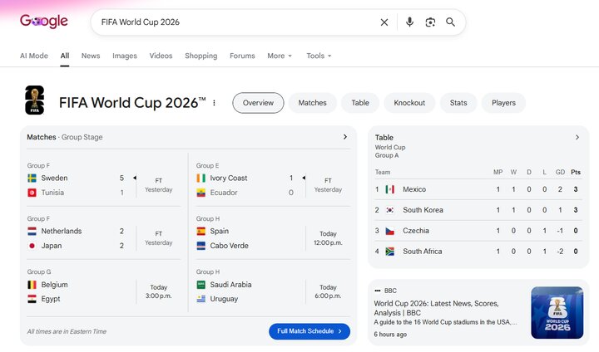The height and width of the screenshot is (352, 599).
Task: Start voice search with the microphone icon
Action: (x=409, y=22)
